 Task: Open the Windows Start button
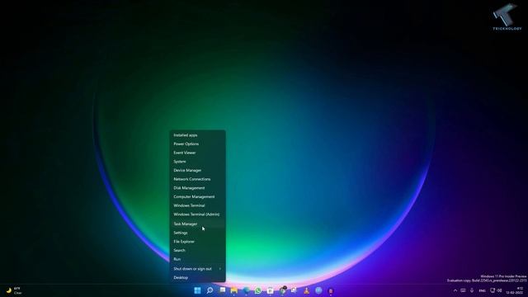click(x=198, y=290)
